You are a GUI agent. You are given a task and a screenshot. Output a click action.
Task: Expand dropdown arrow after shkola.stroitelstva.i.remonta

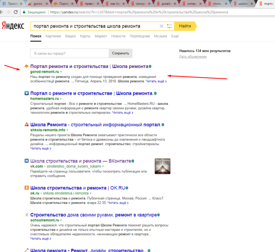tap(90, 194)
